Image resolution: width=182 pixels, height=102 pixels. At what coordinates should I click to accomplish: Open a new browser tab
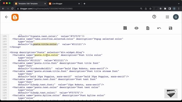pyautogui.click(x=84, y=4)
